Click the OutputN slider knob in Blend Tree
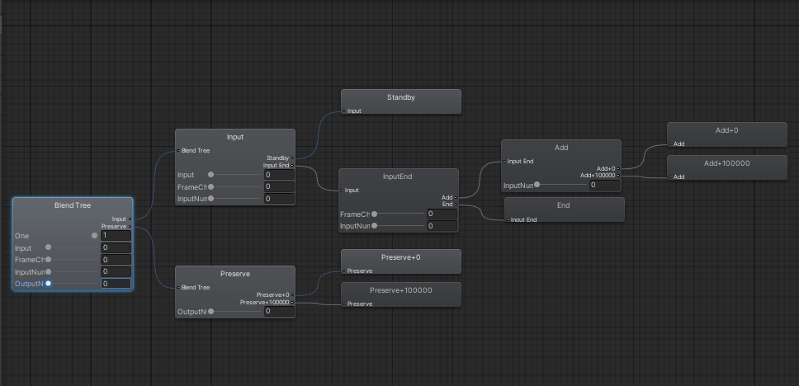 (x=49, y=284)
